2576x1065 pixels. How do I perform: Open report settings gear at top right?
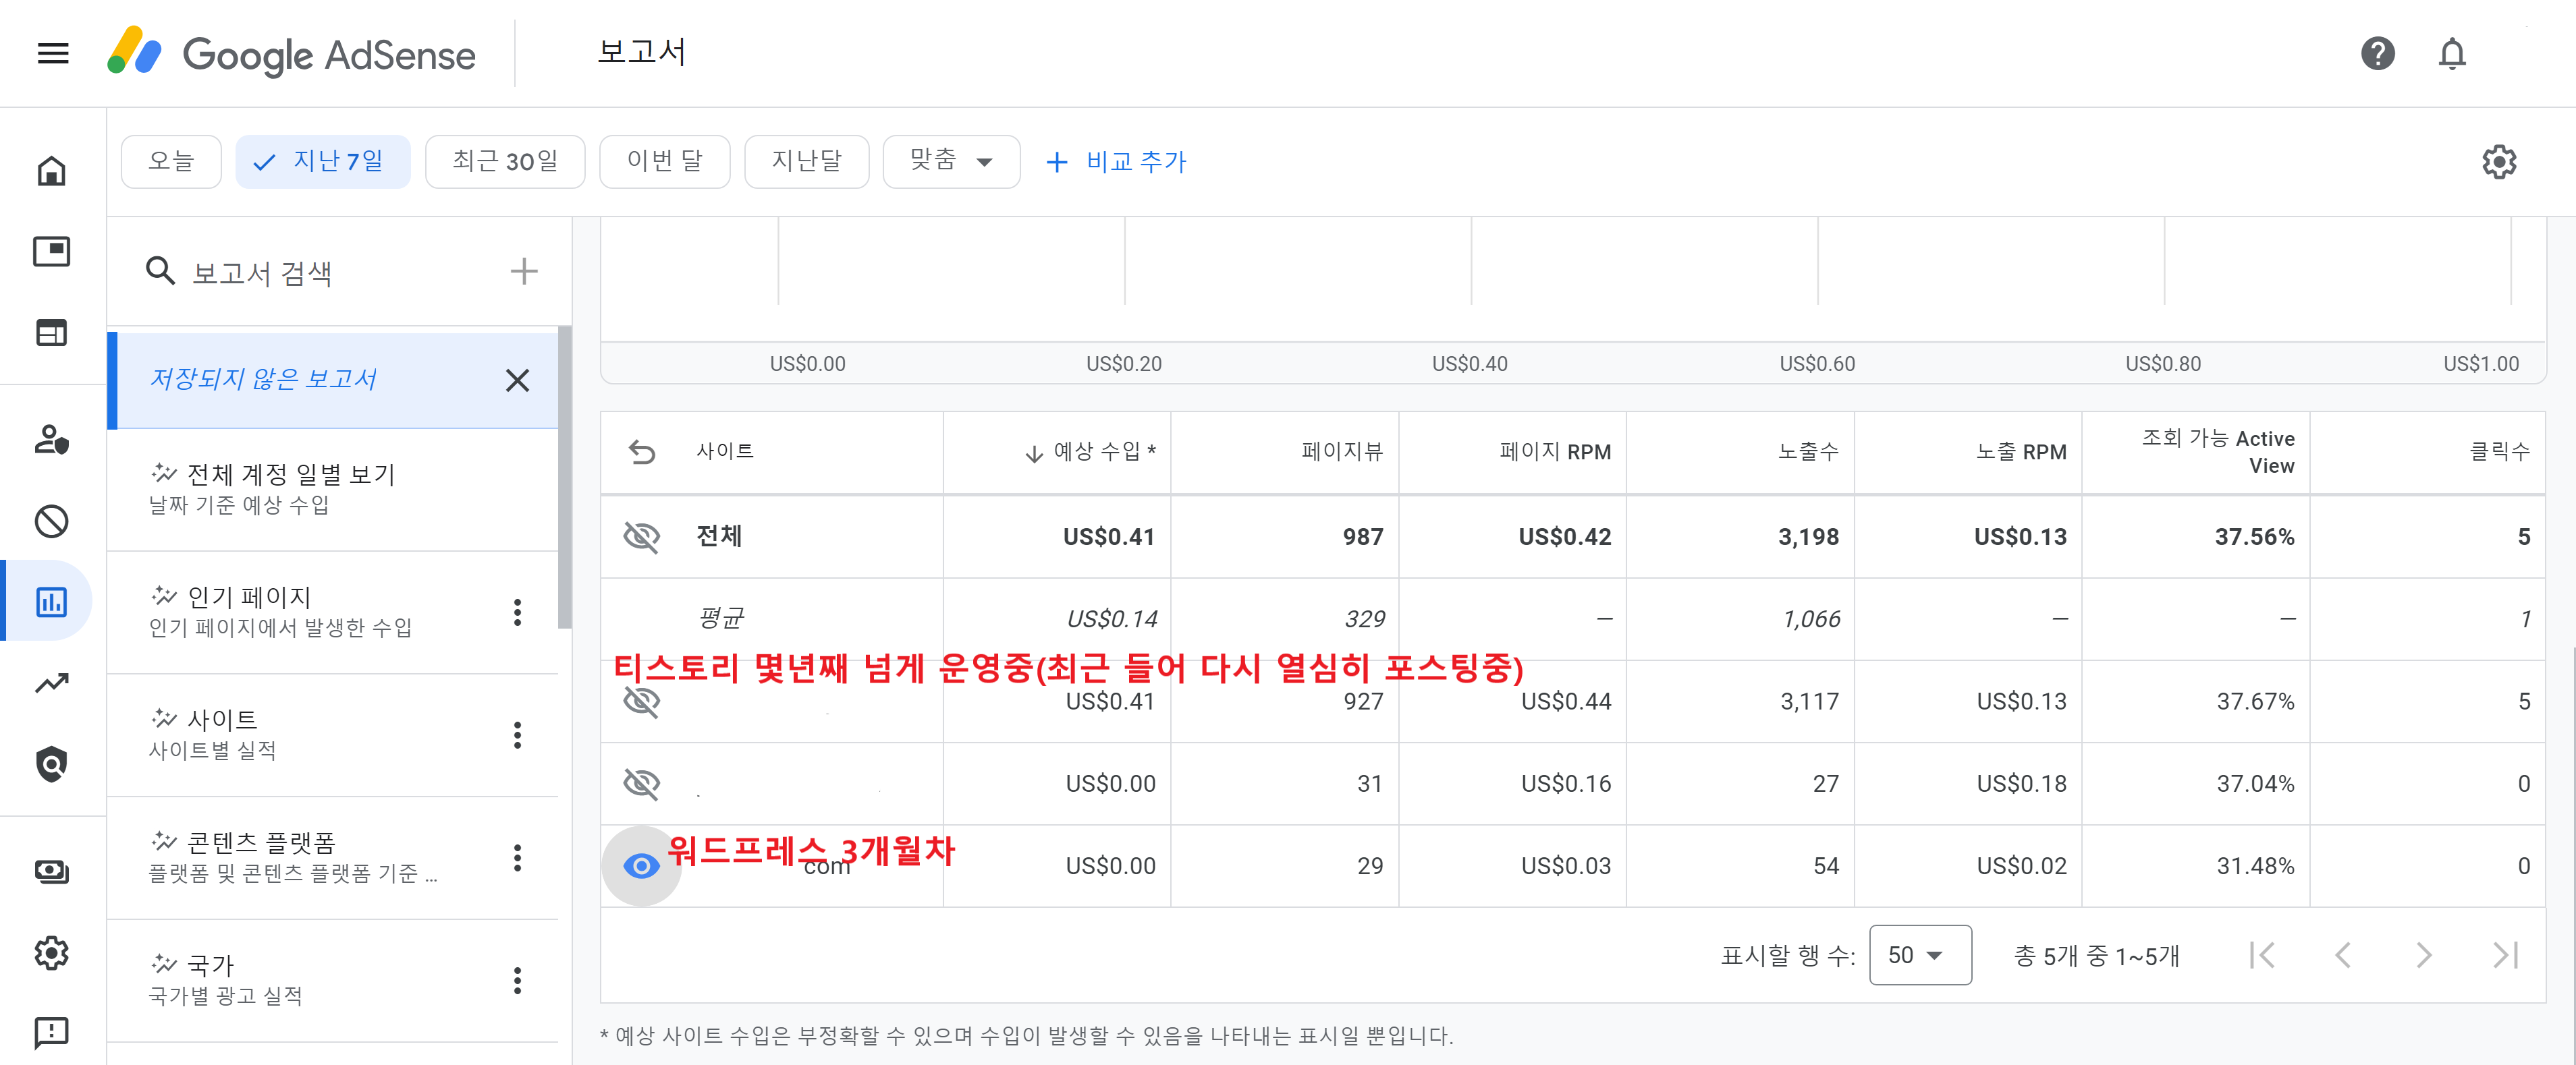pos(2499,162)
